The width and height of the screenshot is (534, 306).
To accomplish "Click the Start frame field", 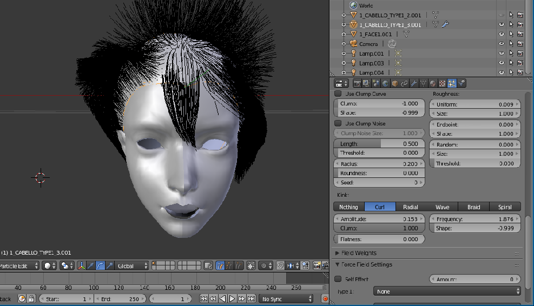I will tap(65, 299).
